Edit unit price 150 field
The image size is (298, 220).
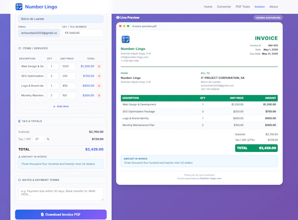[x=68, y=95]
